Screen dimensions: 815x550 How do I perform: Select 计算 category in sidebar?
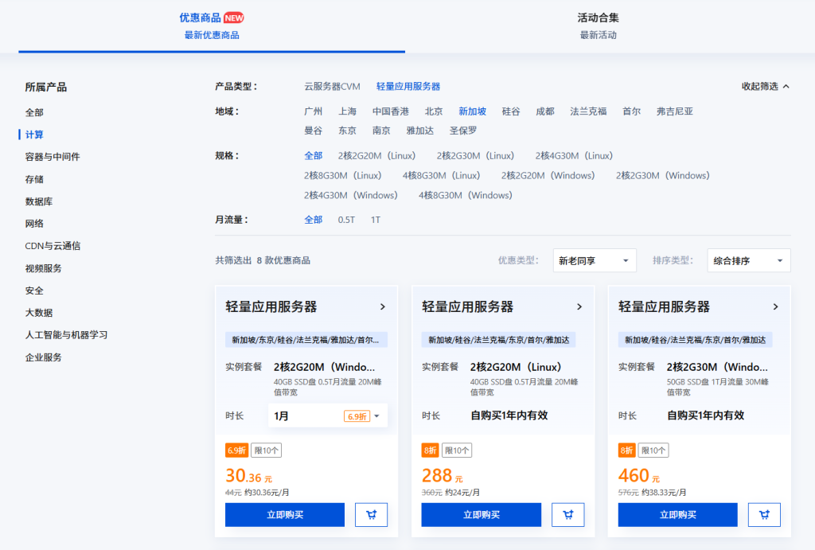coord(34,135)
